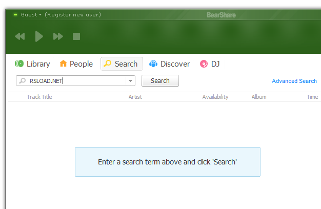Click the Search button
The width and height of the screenshot is (321, 209).
coord(160,81)
